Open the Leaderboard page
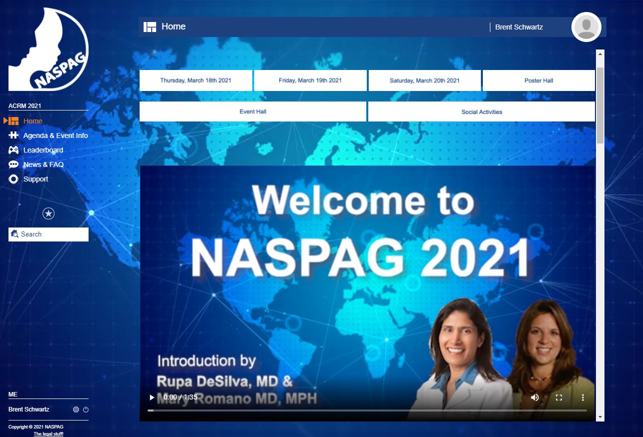This screenshot has height=437, width=643. pos(43,150)
